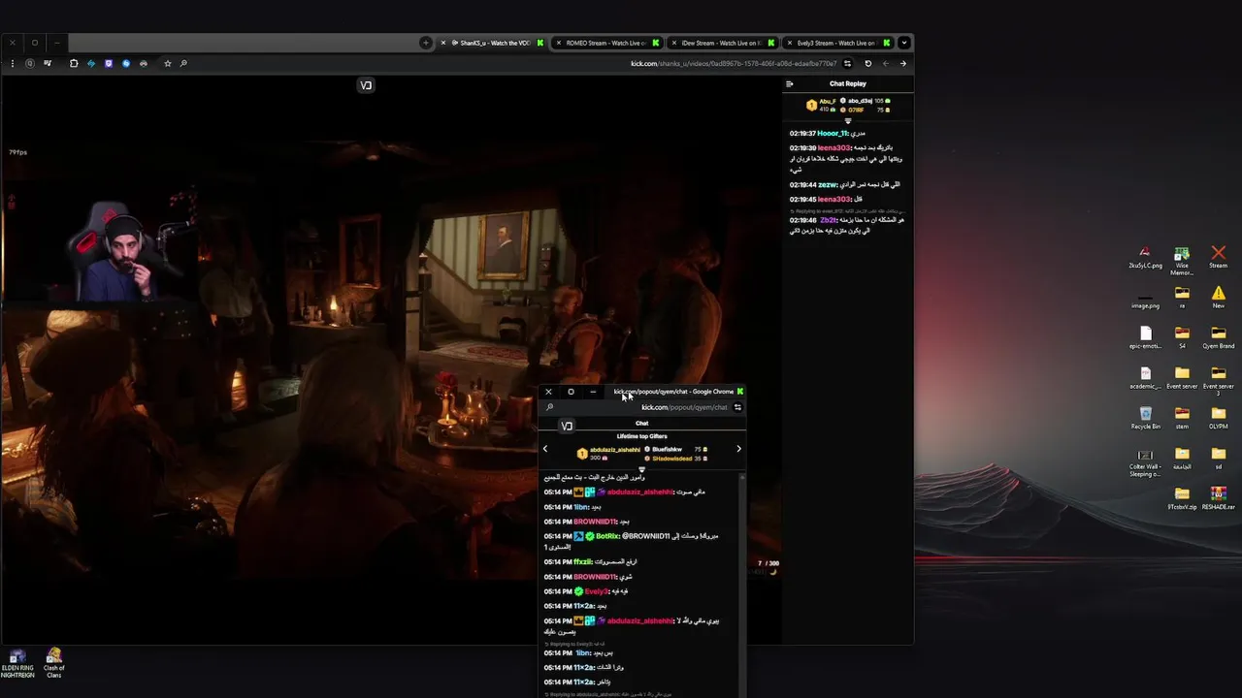Click the bookmark star icon in browser toolbar
The image size is (1242, 698).
(x=168, y=63)
